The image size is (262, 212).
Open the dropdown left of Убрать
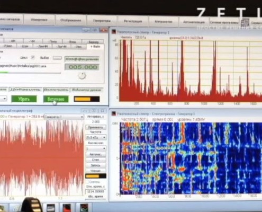[x=3, y=99]
